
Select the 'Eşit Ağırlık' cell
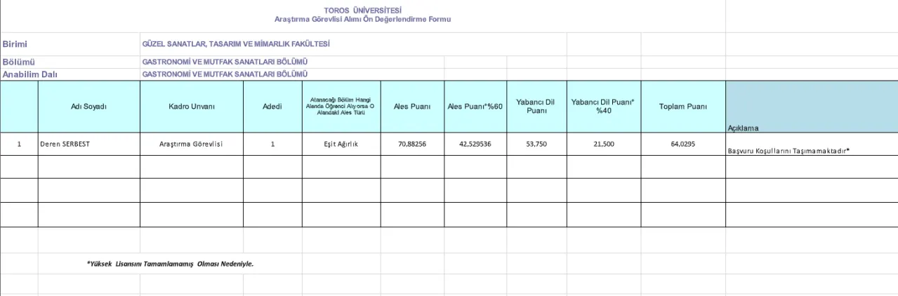[x=341, y=144]
